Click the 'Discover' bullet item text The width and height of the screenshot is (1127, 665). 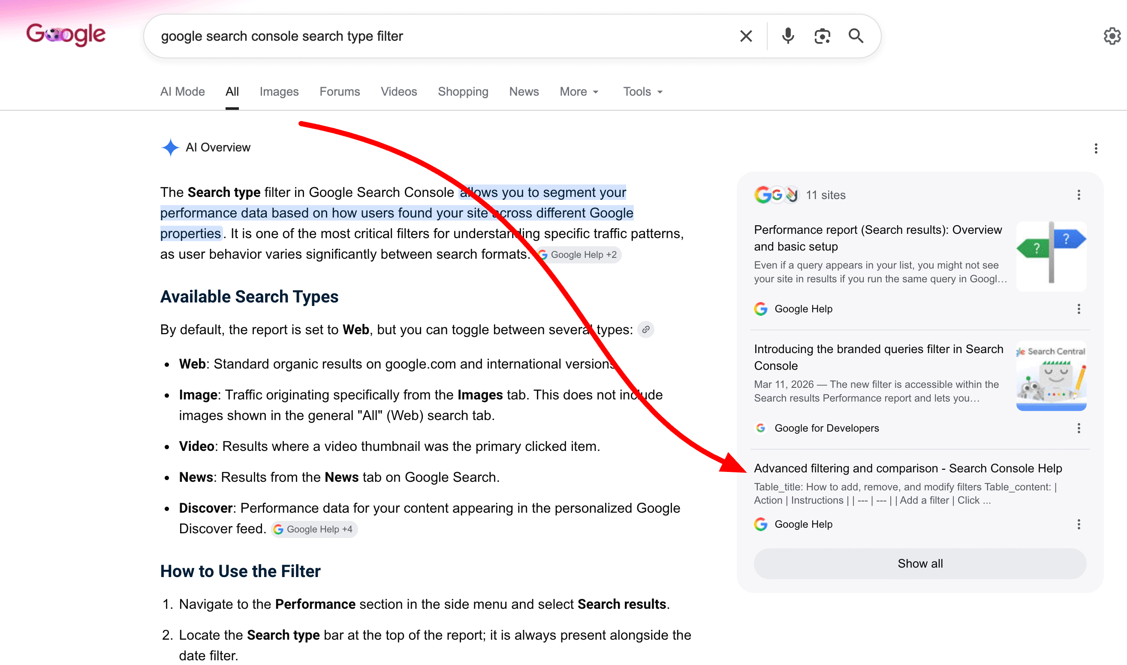coord(430,518)
